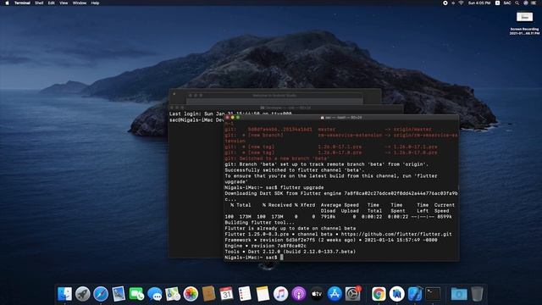Open Photos pinwheel icon in dock
This screenshot has height=305, width=542.
pos(191,294)
